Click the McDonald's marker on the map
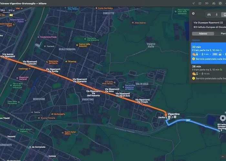The image size is (226, 161). 52,114
